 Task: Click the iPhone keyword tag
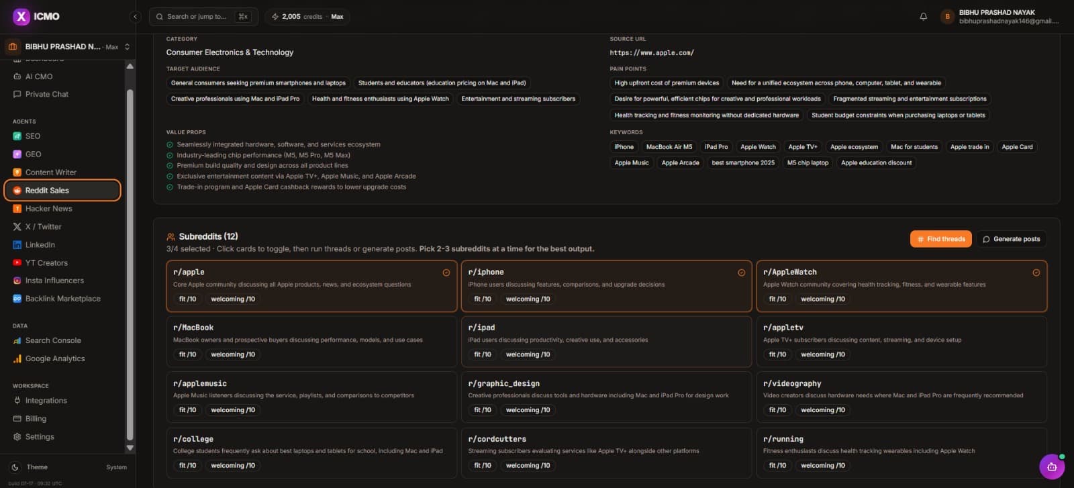point(624,147)
